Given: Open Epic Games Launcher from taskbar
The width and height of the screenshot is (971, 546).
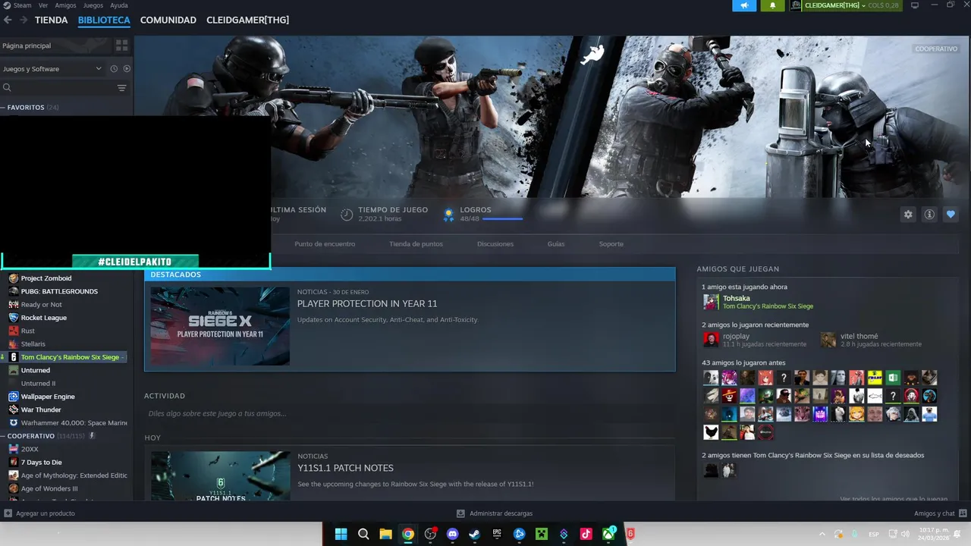Looking at the screenshot, I should (497, 534).
